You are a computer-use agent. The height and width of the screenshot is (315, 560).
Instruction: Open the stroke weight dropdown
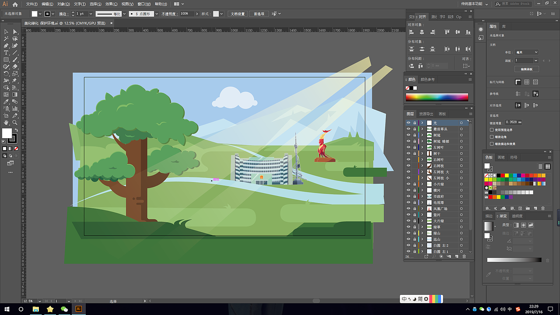click(90, 14)
